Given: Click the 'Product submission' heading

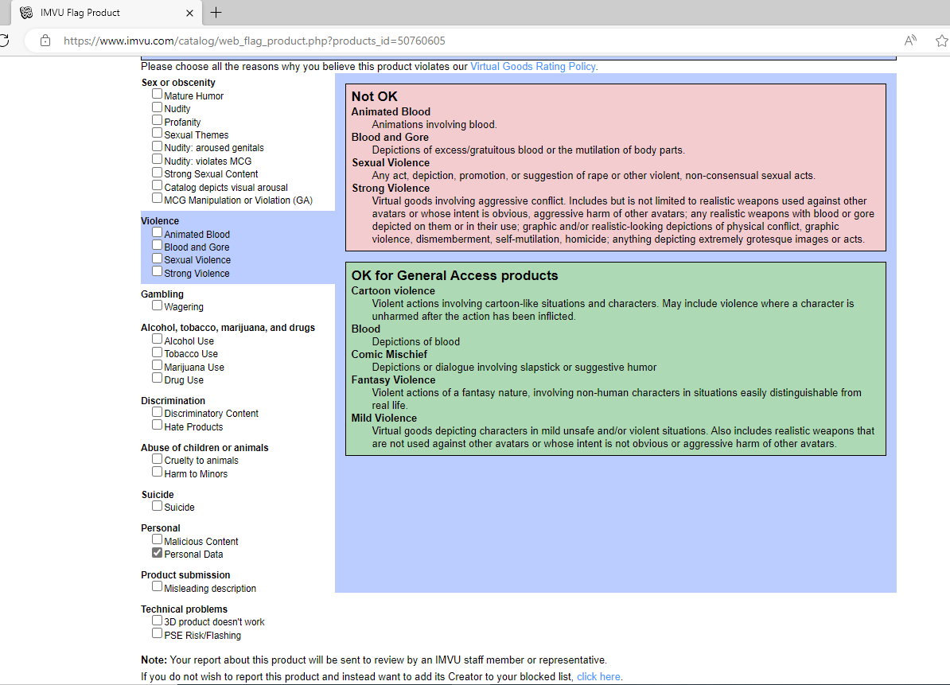Looking at the screenshot, I should click(x=185, y=574).
